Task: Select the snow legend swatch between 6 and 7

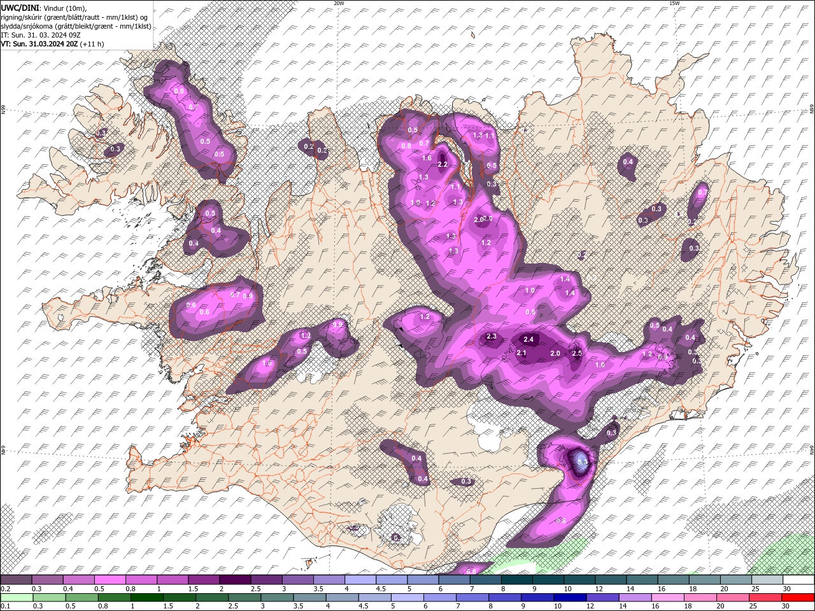Action: click(454, 579)
